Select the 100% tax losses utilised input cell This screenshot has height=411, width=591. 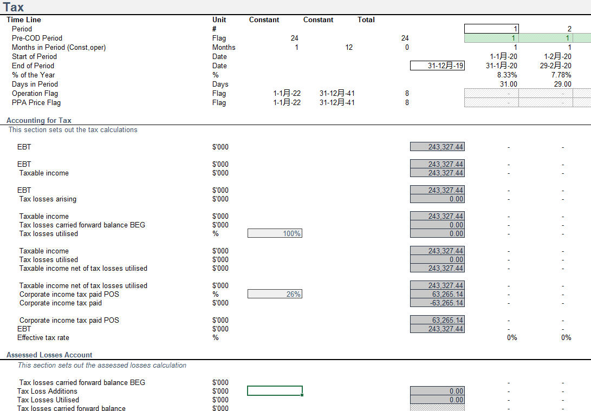275,233
